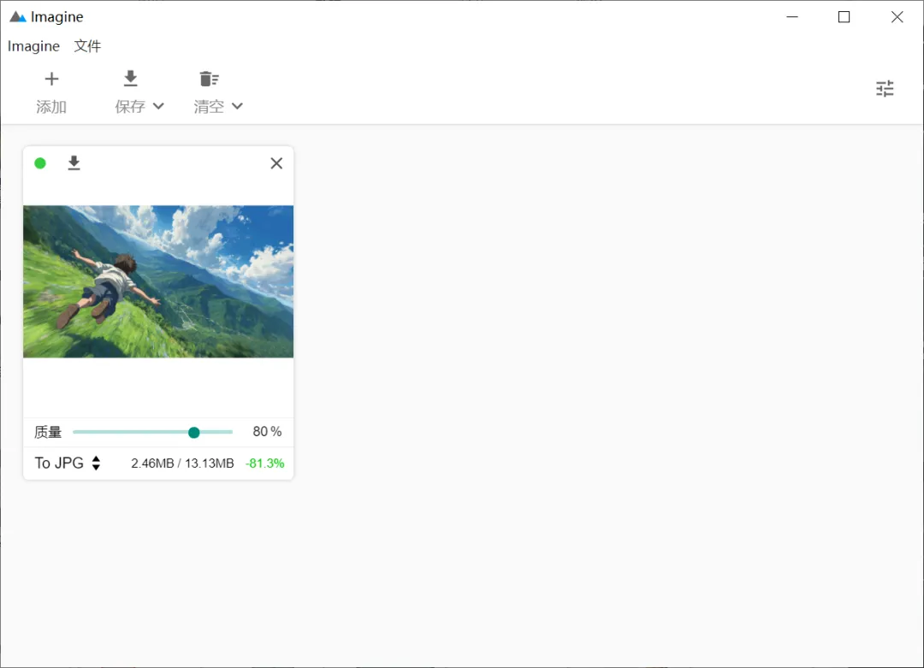The width and height of the screenshot is (924, 668).
Task: Open the 文件 menu
Action: coord(87,46)
